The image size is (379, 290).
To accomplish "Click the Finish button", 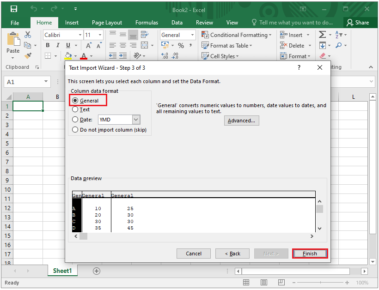I will coord(310,253).
